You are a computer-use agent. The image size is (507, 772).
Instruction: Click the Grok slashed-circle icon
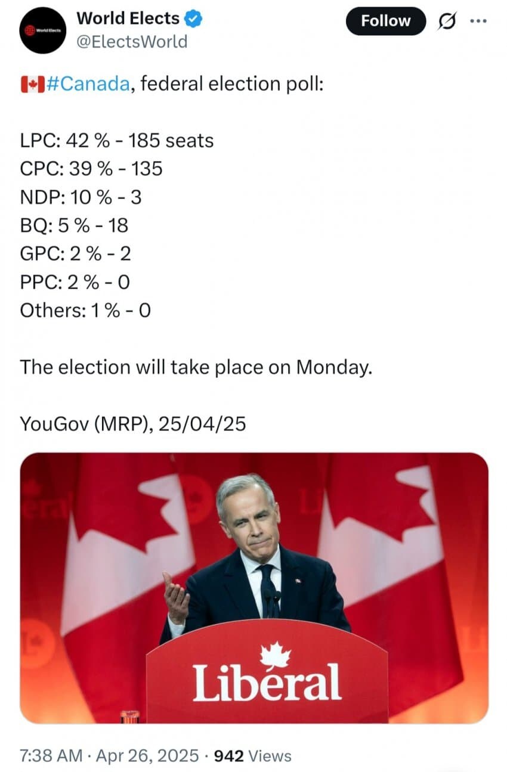point(446,21)
